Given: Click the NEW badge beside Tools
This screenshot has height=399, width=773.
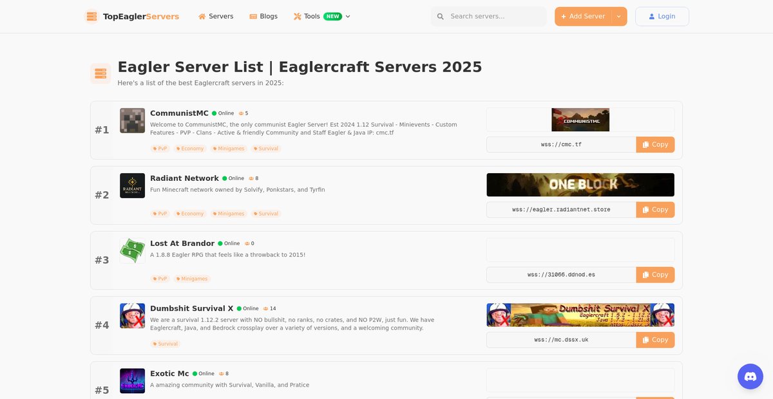Looking at the screenshot, I should click(x=332, y=16).
